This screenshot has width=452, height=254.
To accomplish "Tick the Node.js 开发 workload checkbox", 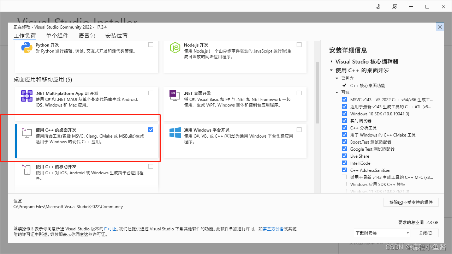I will 299,45.
